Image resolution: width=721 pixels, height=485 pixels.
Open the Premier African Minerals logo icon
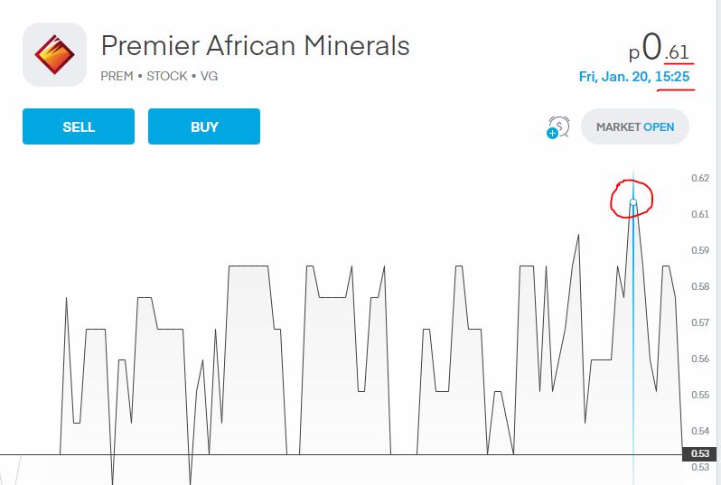pos(55,55)
